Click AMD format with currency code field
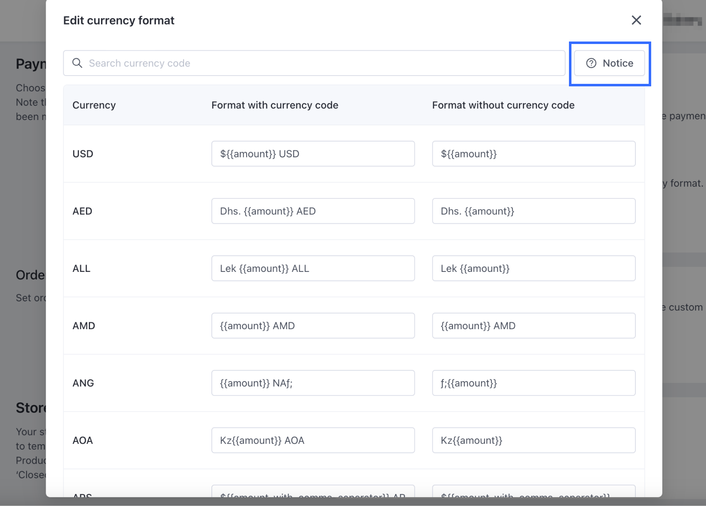706x506 pixels. pos(313,325)
